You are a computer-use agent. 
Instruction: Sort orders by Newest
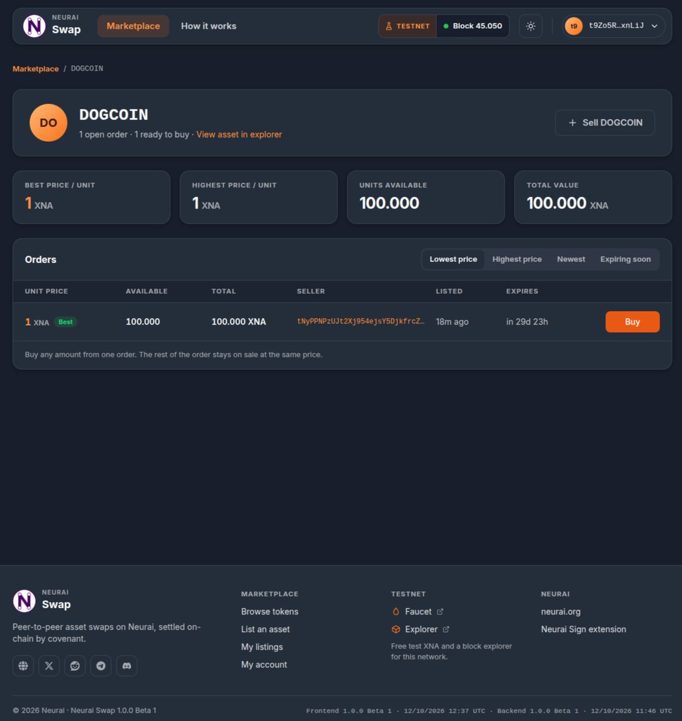pos(571,259)
